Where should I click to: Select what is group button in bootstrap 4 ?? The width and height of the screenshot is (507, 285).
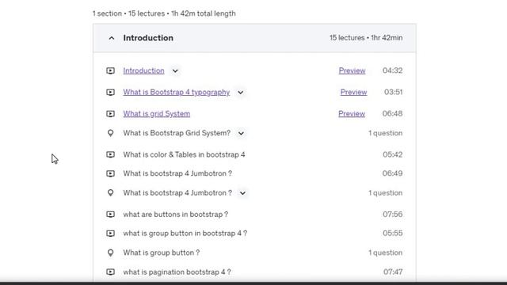185,234
